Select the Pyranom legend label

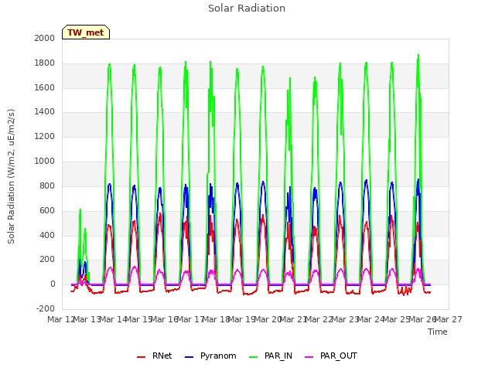tap(218, 356)
